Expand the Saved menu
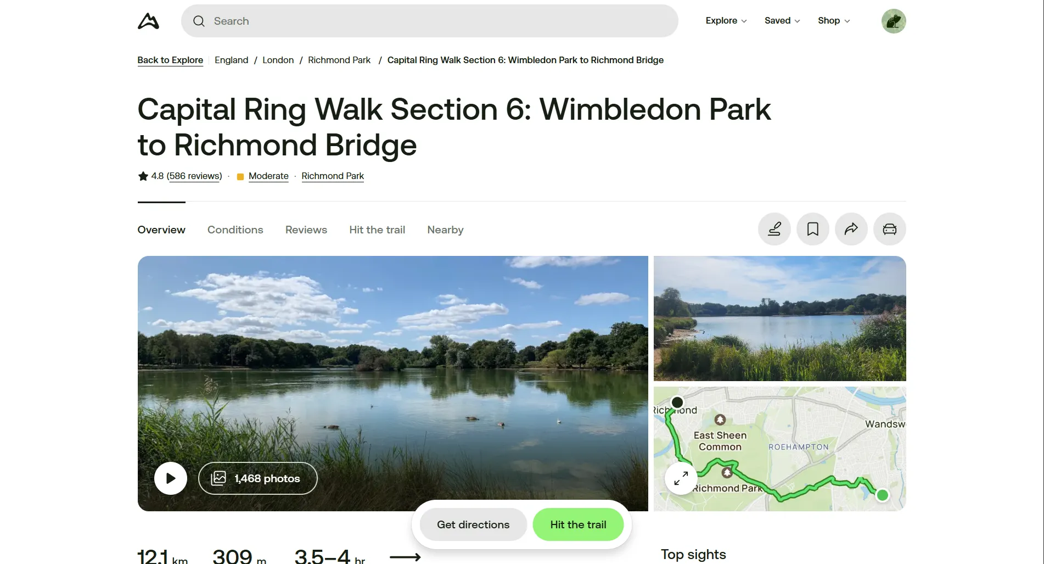The height and width of the screenshot is (564, 1044). point(782,20)
